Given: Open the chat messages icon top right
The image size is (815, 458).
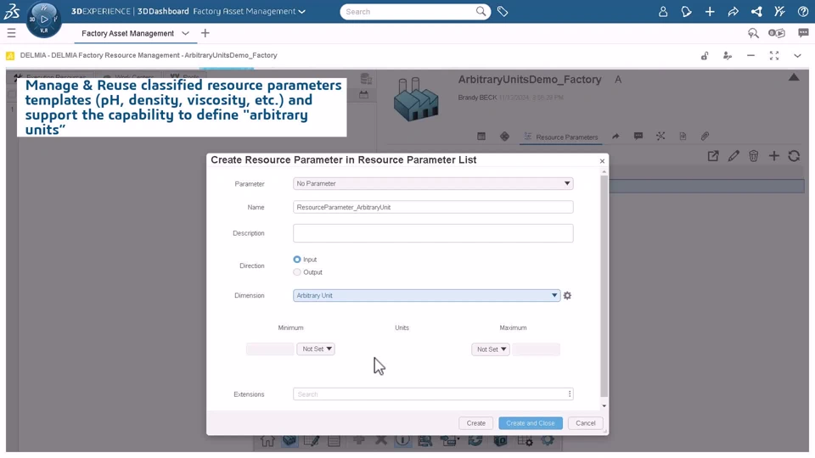Looking at the screenshot, I should tap(803, 33).
